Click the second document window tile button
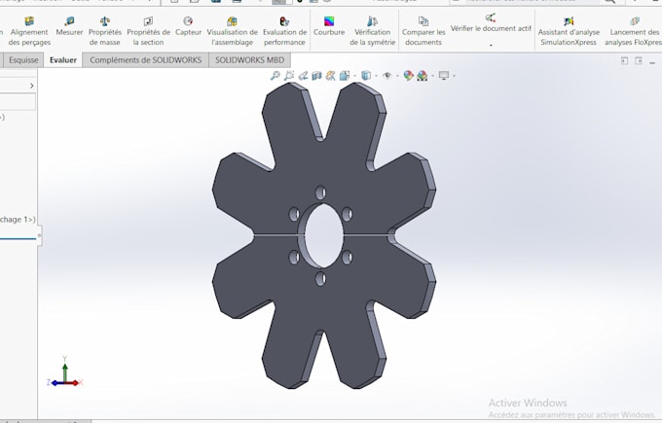This screenshot has height=423, width=662. 639,61
